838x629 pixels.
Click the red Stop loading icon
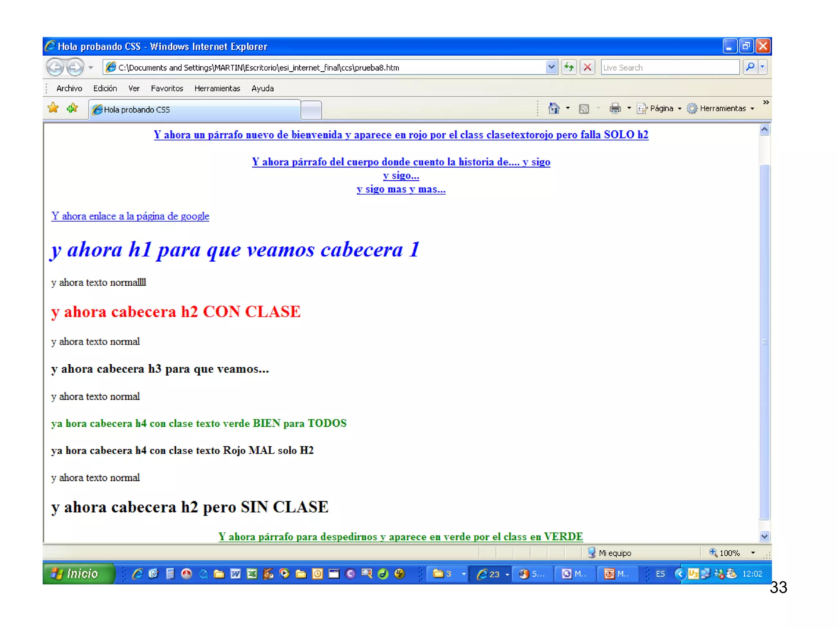[587, 67]
